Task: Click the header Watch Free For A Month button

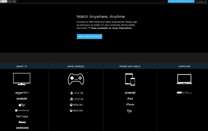Action: [181, 1]
